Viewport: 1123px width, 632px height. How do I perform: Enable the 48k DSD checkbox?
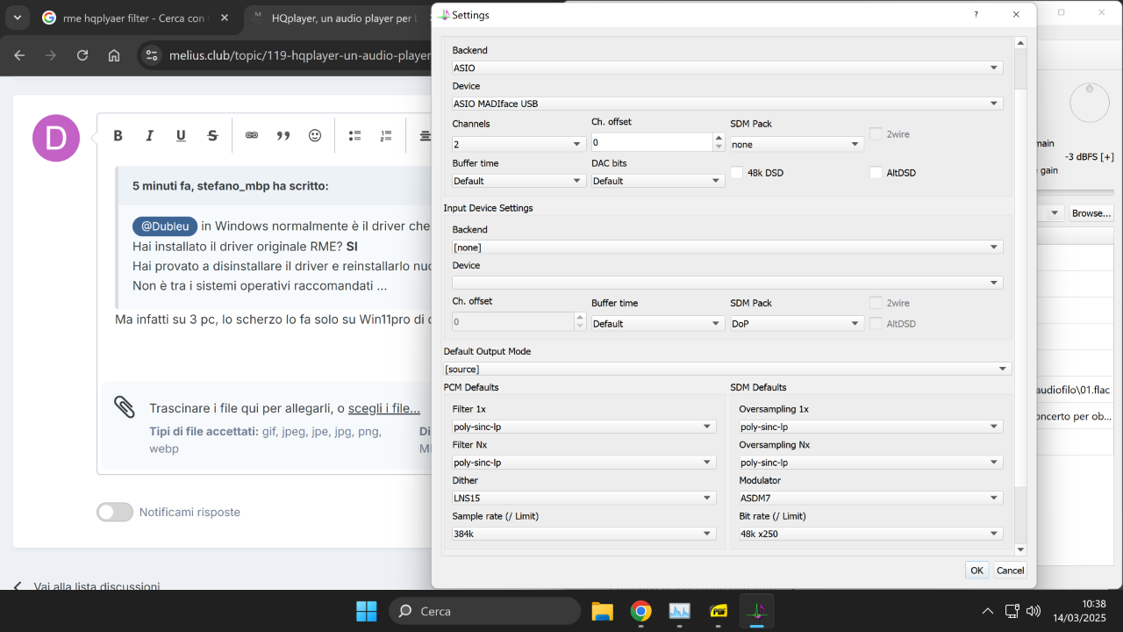pyautogui.click(x=737, y=173)
